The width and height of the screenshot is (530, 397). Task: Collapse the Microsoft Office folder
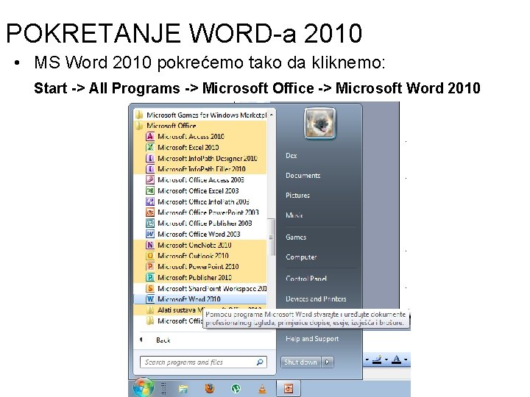point(201,126)
